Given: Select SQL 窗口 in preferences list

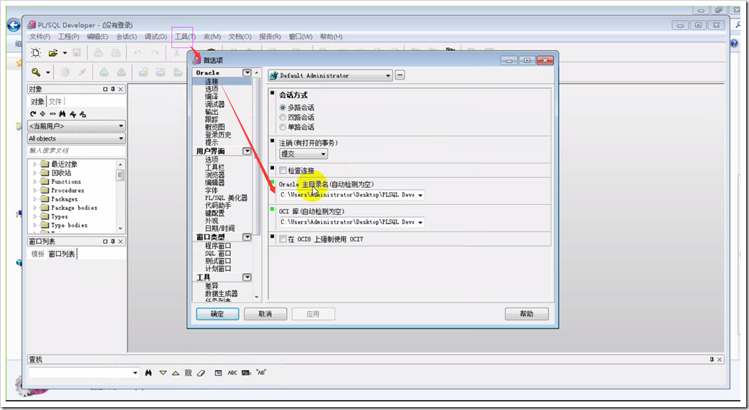Looking at the screenshot, I should 218,254.
